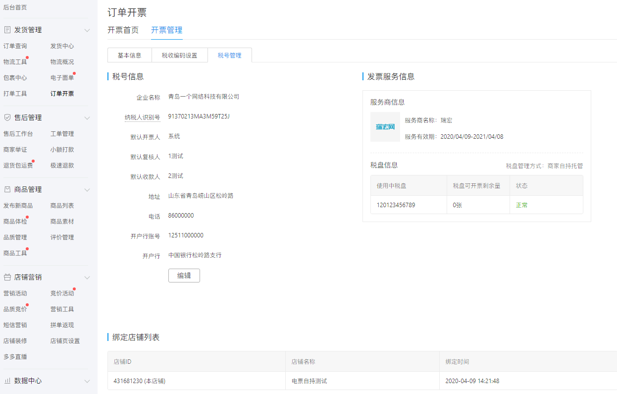This screenshot has width=617, height=394.
Task: Click the 店铺营销 shop icon
Action: coord(7,277)
